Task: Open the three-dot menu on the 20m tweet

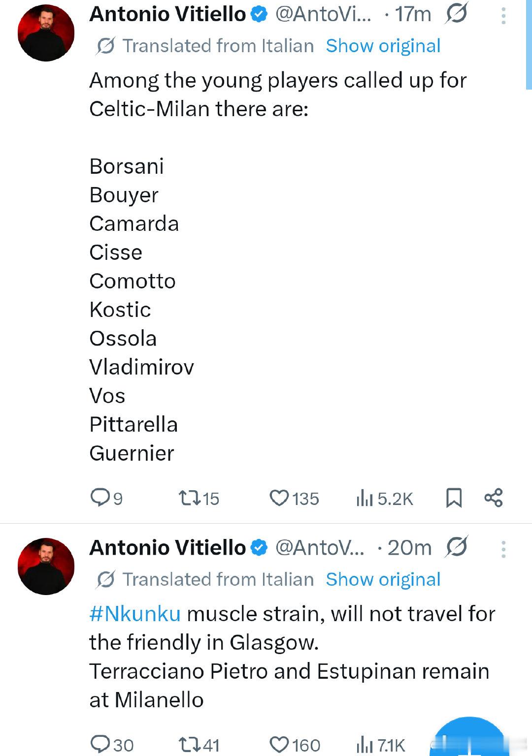Action: (x=503, y=549)
